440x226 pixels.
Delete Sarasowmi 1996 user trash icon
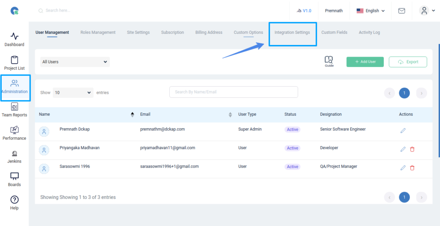412,168
